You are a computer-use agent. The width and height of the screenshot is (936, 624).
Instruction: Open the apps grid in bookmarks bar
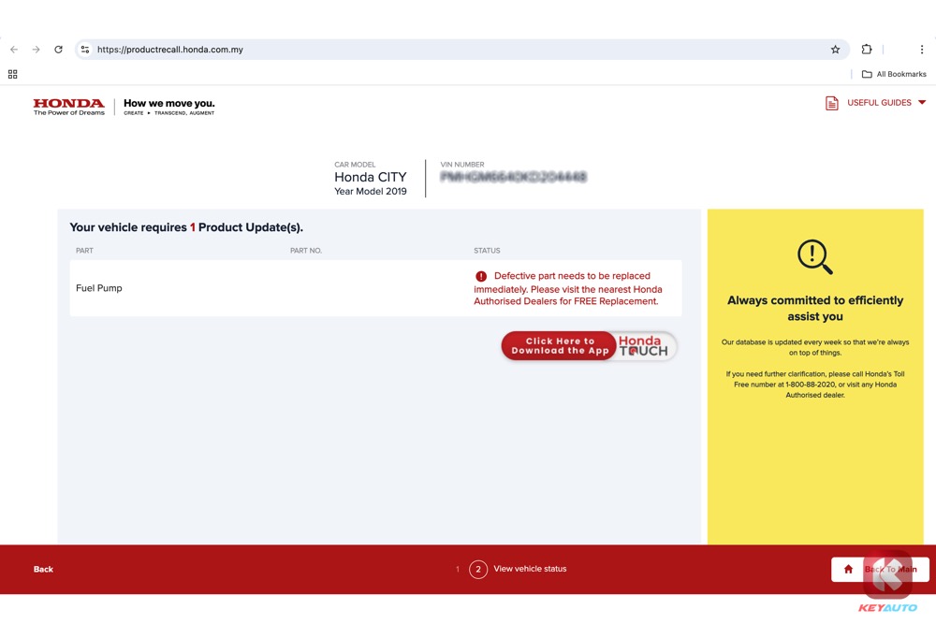click(13, 74)
